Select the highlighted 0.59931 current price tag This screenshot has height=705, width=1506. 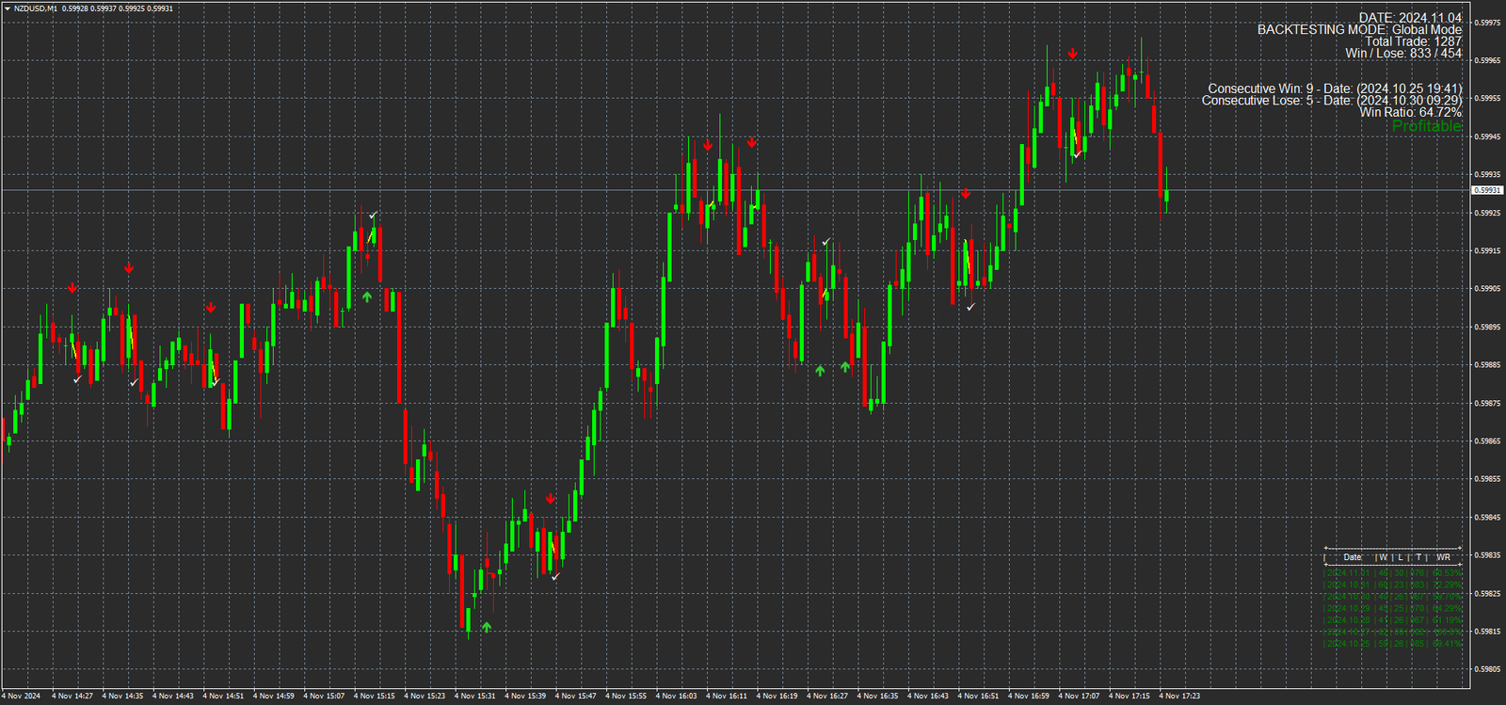click(x=1486, y=190)
